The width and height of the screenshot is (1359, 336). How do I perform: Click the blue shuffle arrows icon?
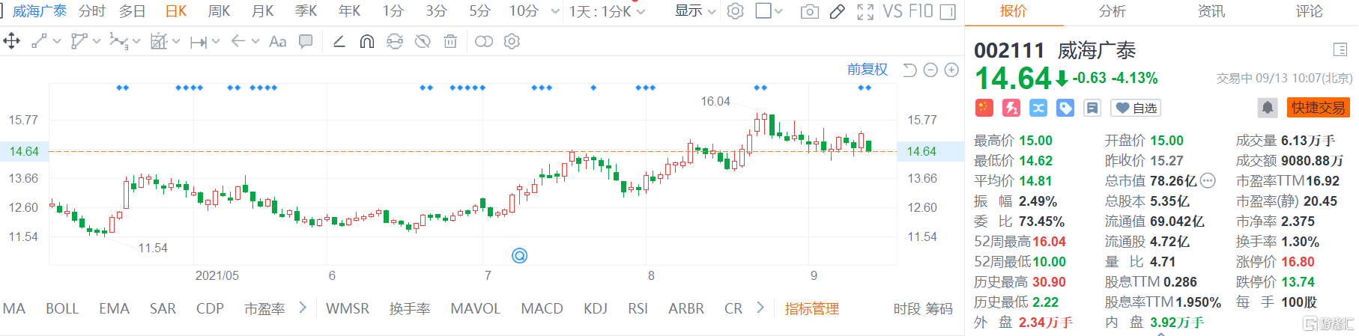click(x=1038, y=108)
